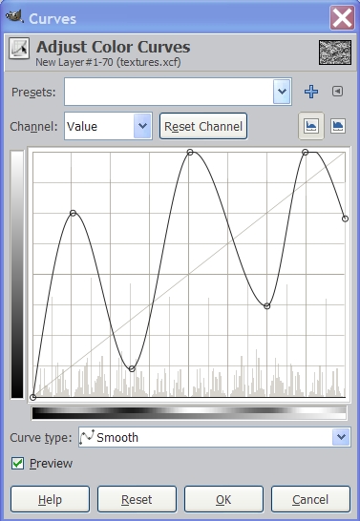The width and height of the screenshot is (360, 521).
Task: Select the lowest valley control point on curve
Action: tap(132, 369)
